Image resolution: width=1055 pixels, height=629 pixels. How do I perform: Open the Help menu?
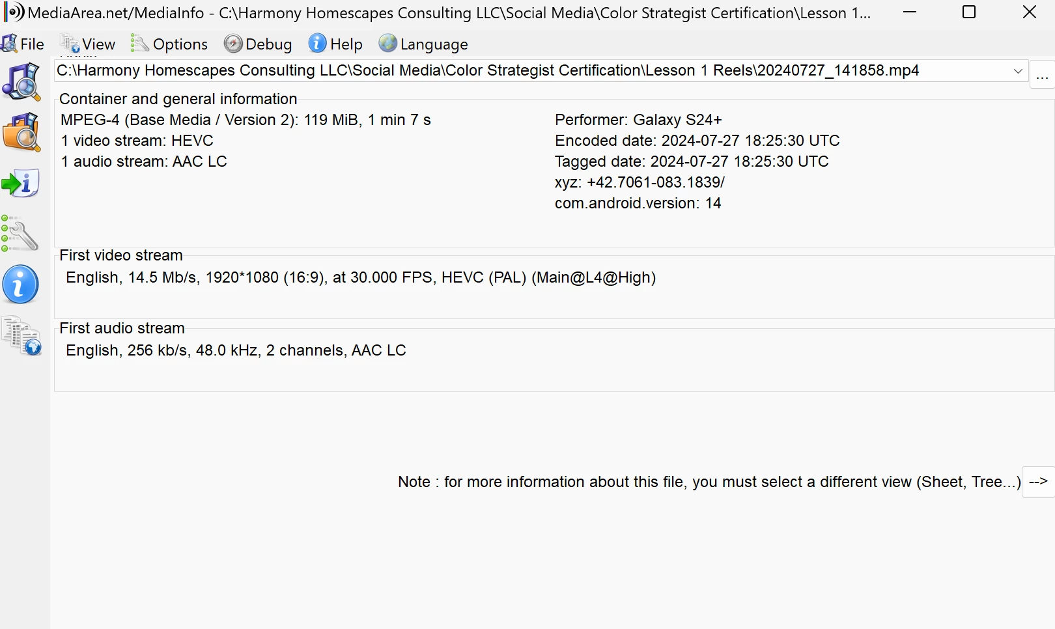tap(335, 44)
